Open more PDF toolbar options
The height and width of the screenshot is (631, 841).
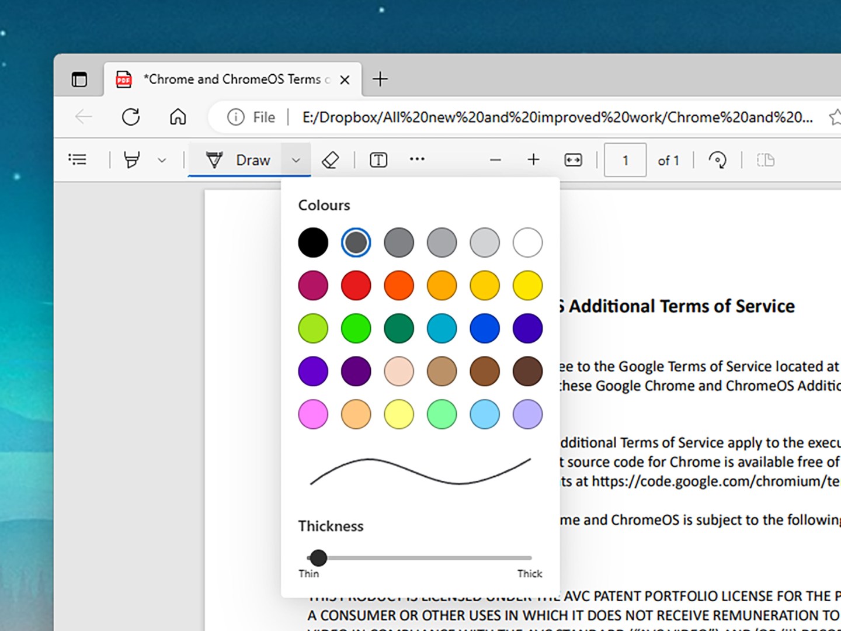[417, 160]
